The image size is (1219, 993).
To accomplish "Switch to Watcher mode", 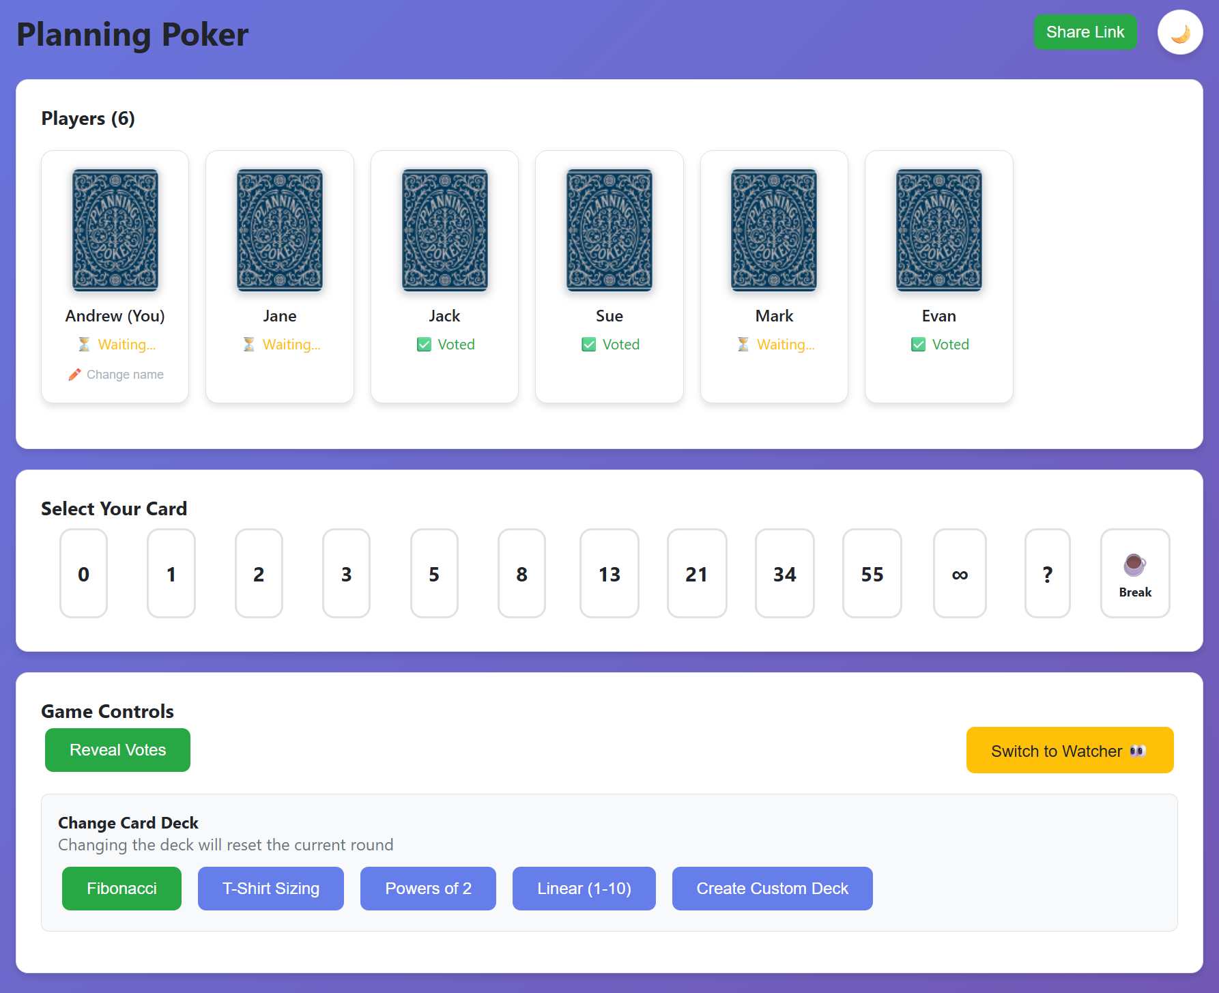I will click(x=1070, y=751).
